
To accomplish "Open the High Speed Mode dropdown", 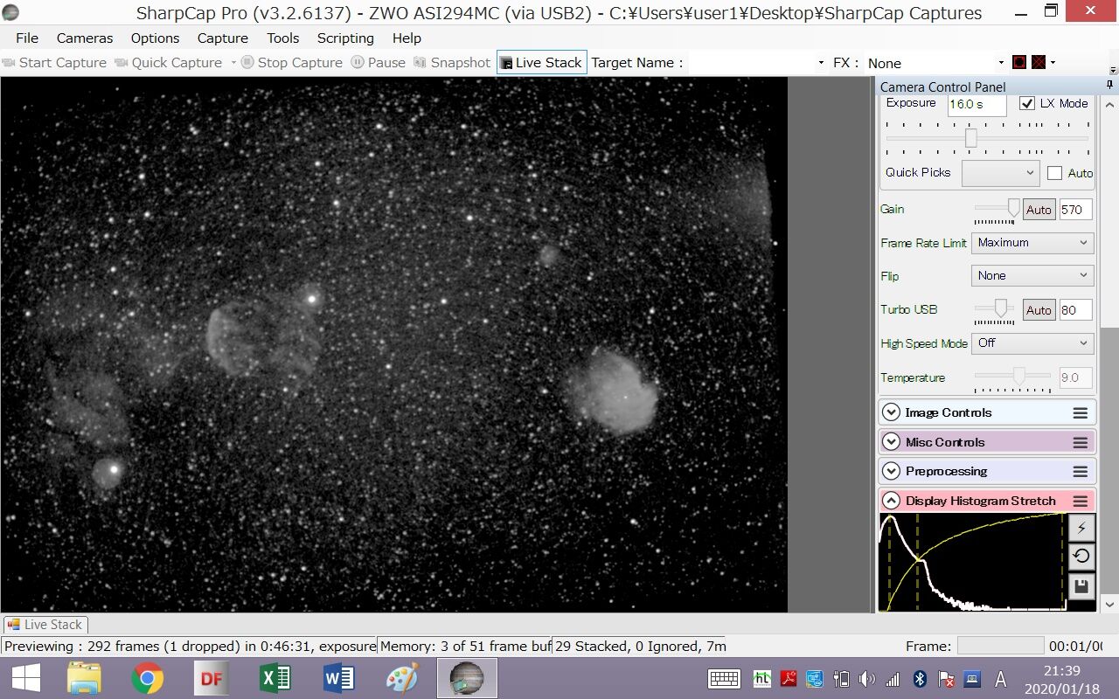I will [x=1032, y=343].
